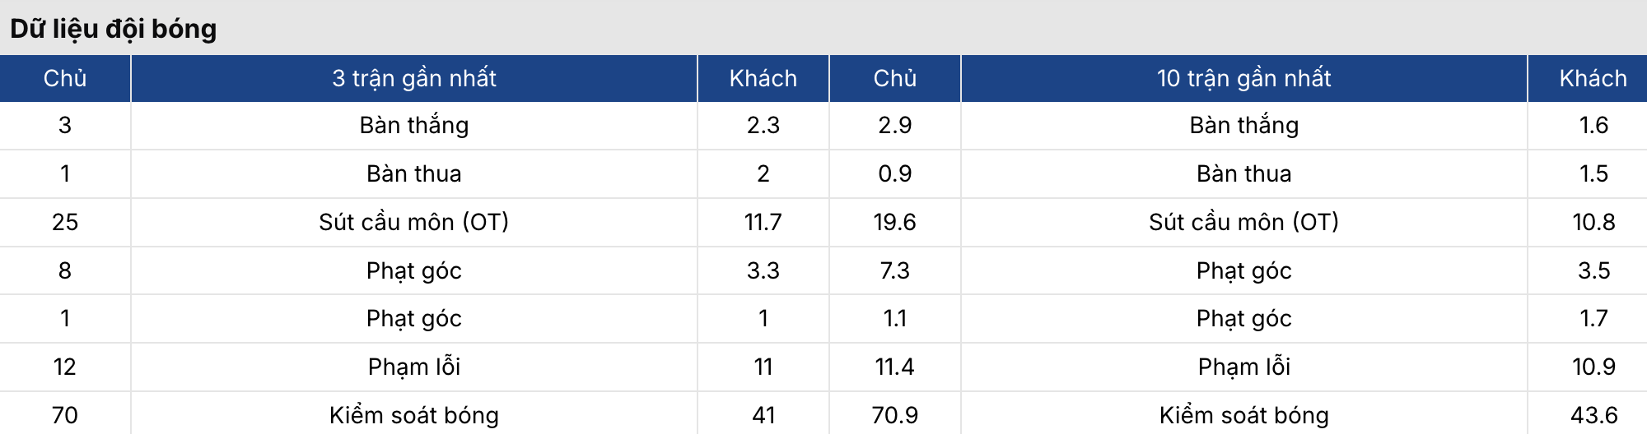Select the "3 trận gần nhất" column header
1647x434 pixels.
(x=413, y=78)
